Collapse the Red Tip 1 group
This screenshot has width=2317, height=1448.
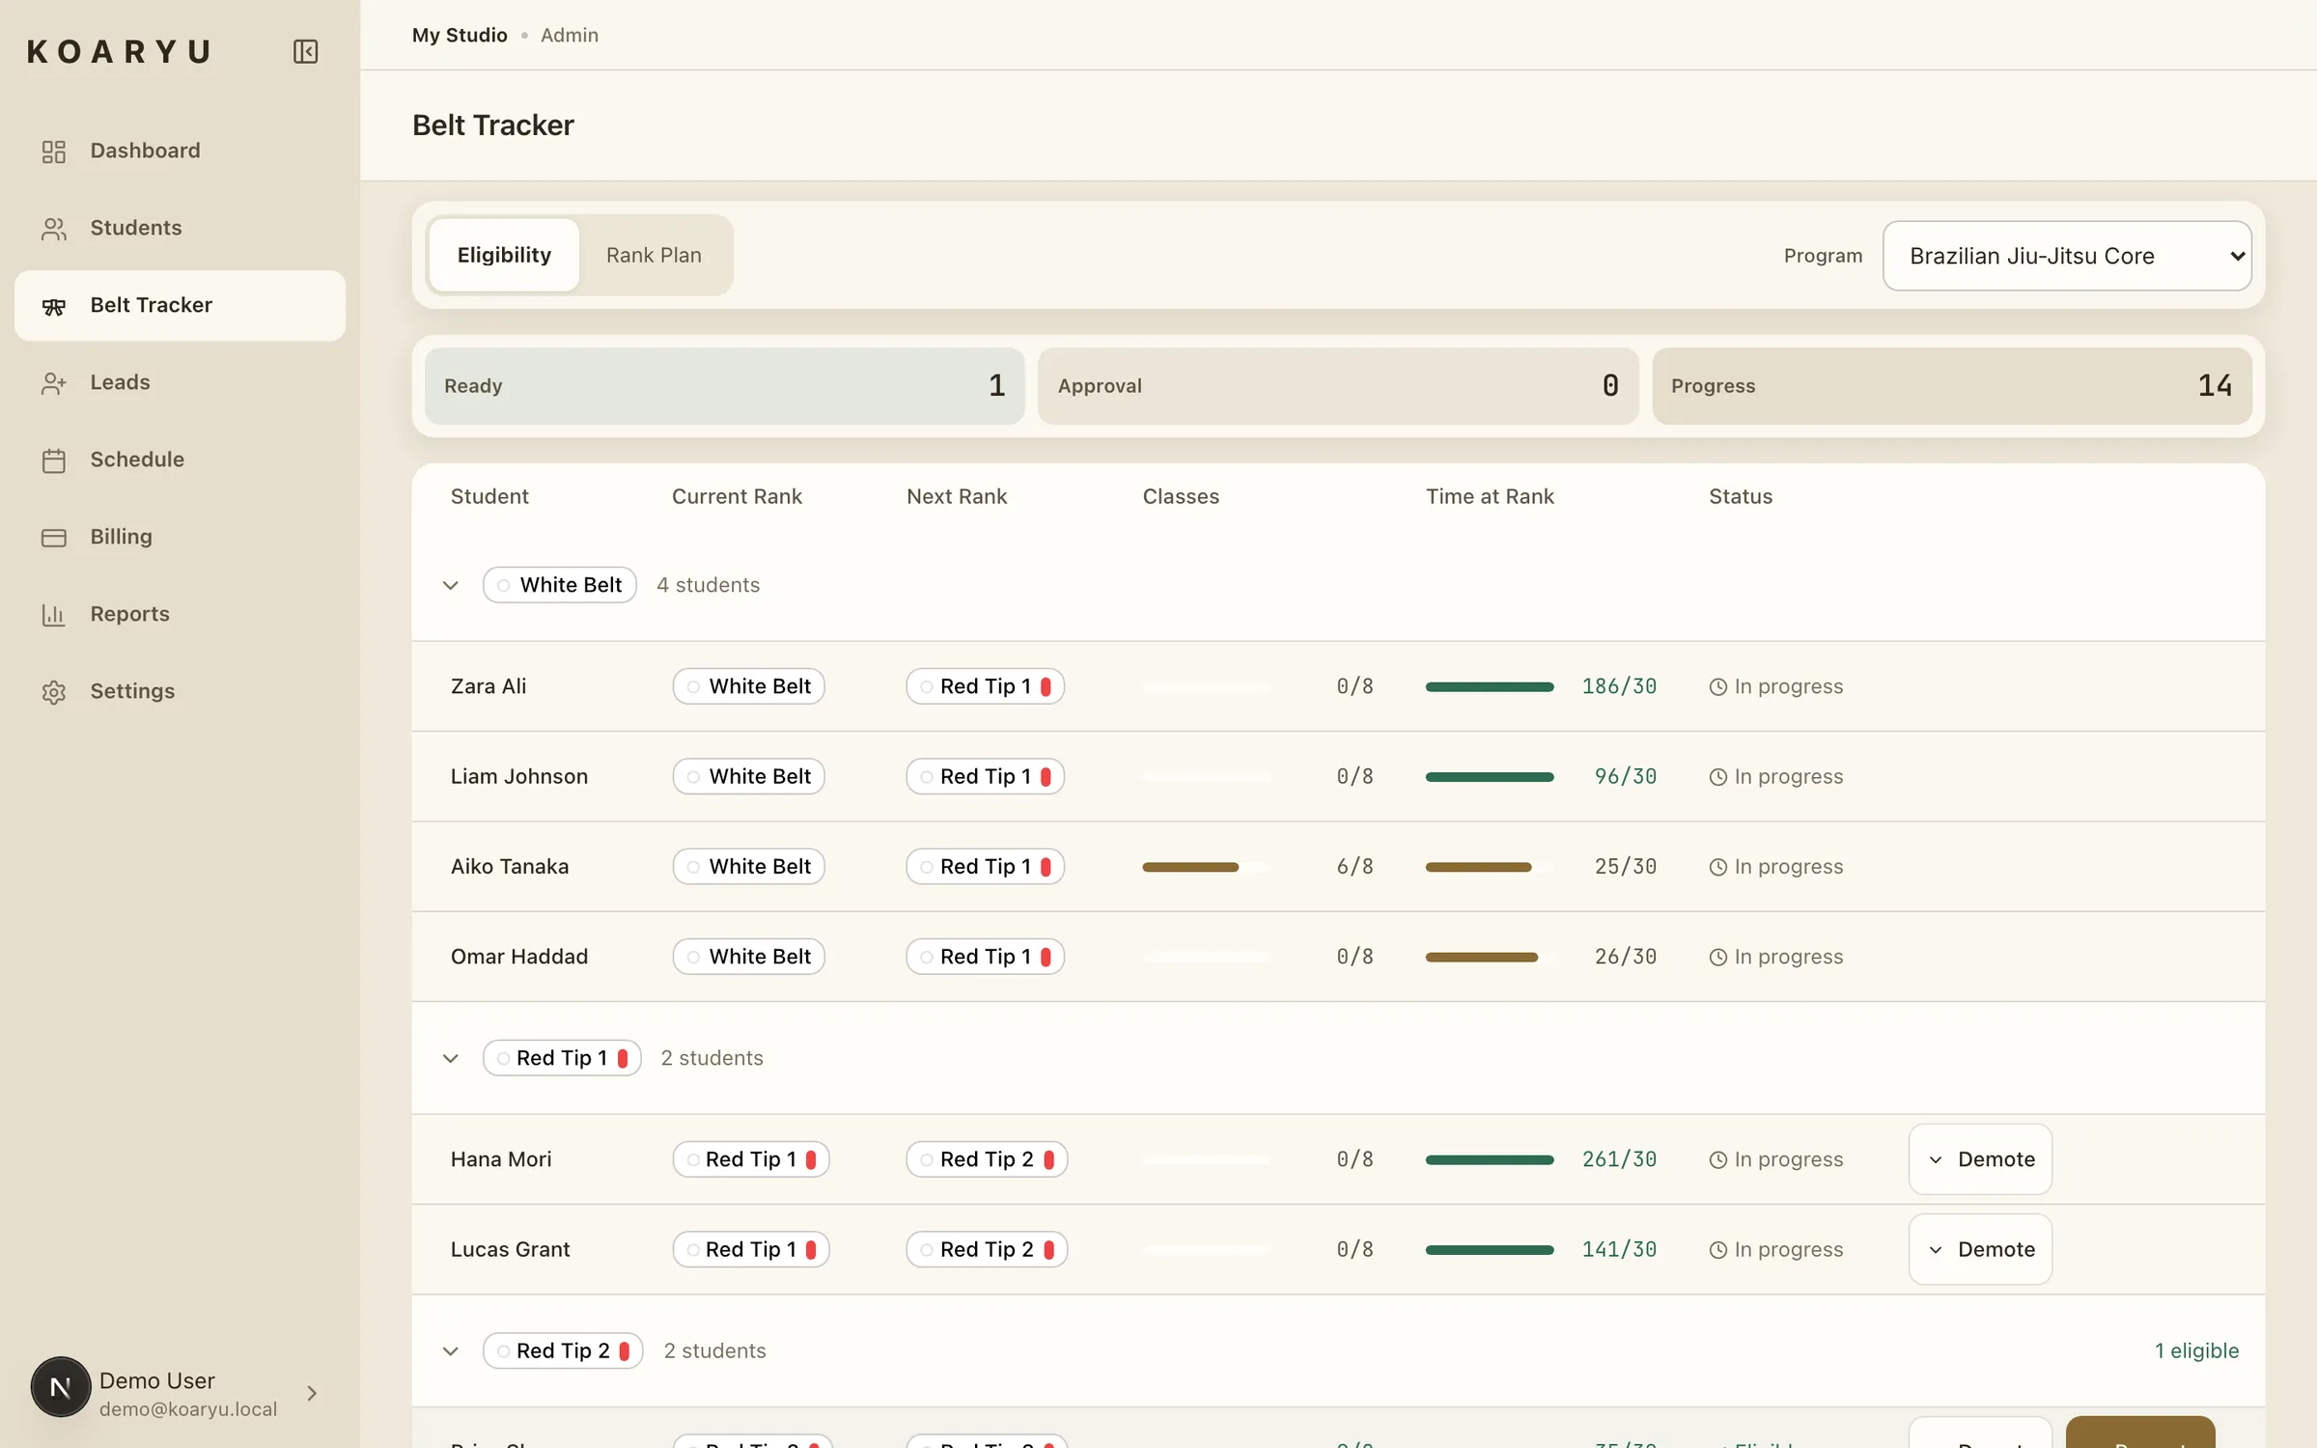(x=451, y=1058)
